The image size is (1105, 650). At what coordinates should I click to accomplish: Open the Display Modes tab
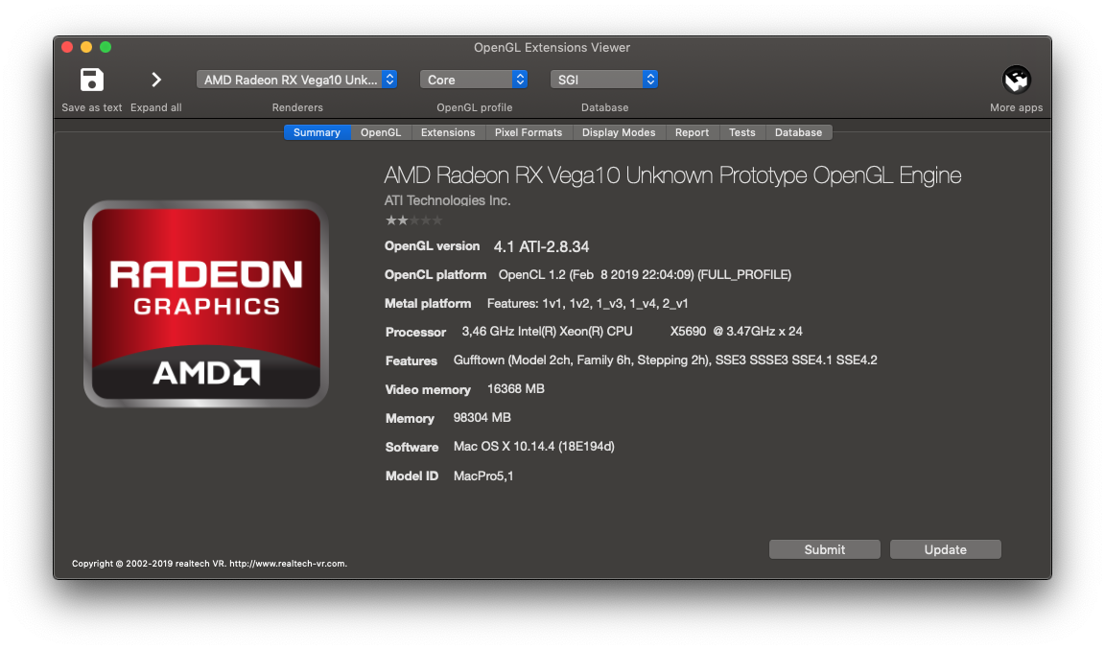pos(619,132)
